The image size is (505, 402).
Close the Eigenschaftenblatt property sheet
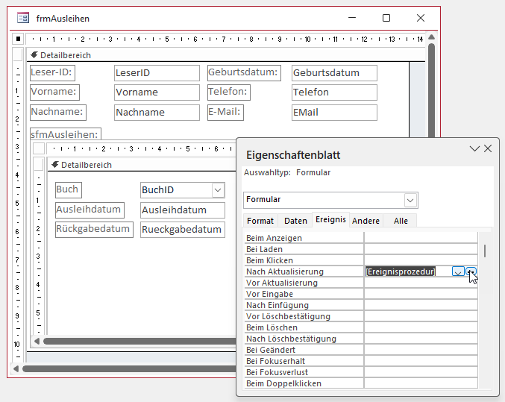488,149
